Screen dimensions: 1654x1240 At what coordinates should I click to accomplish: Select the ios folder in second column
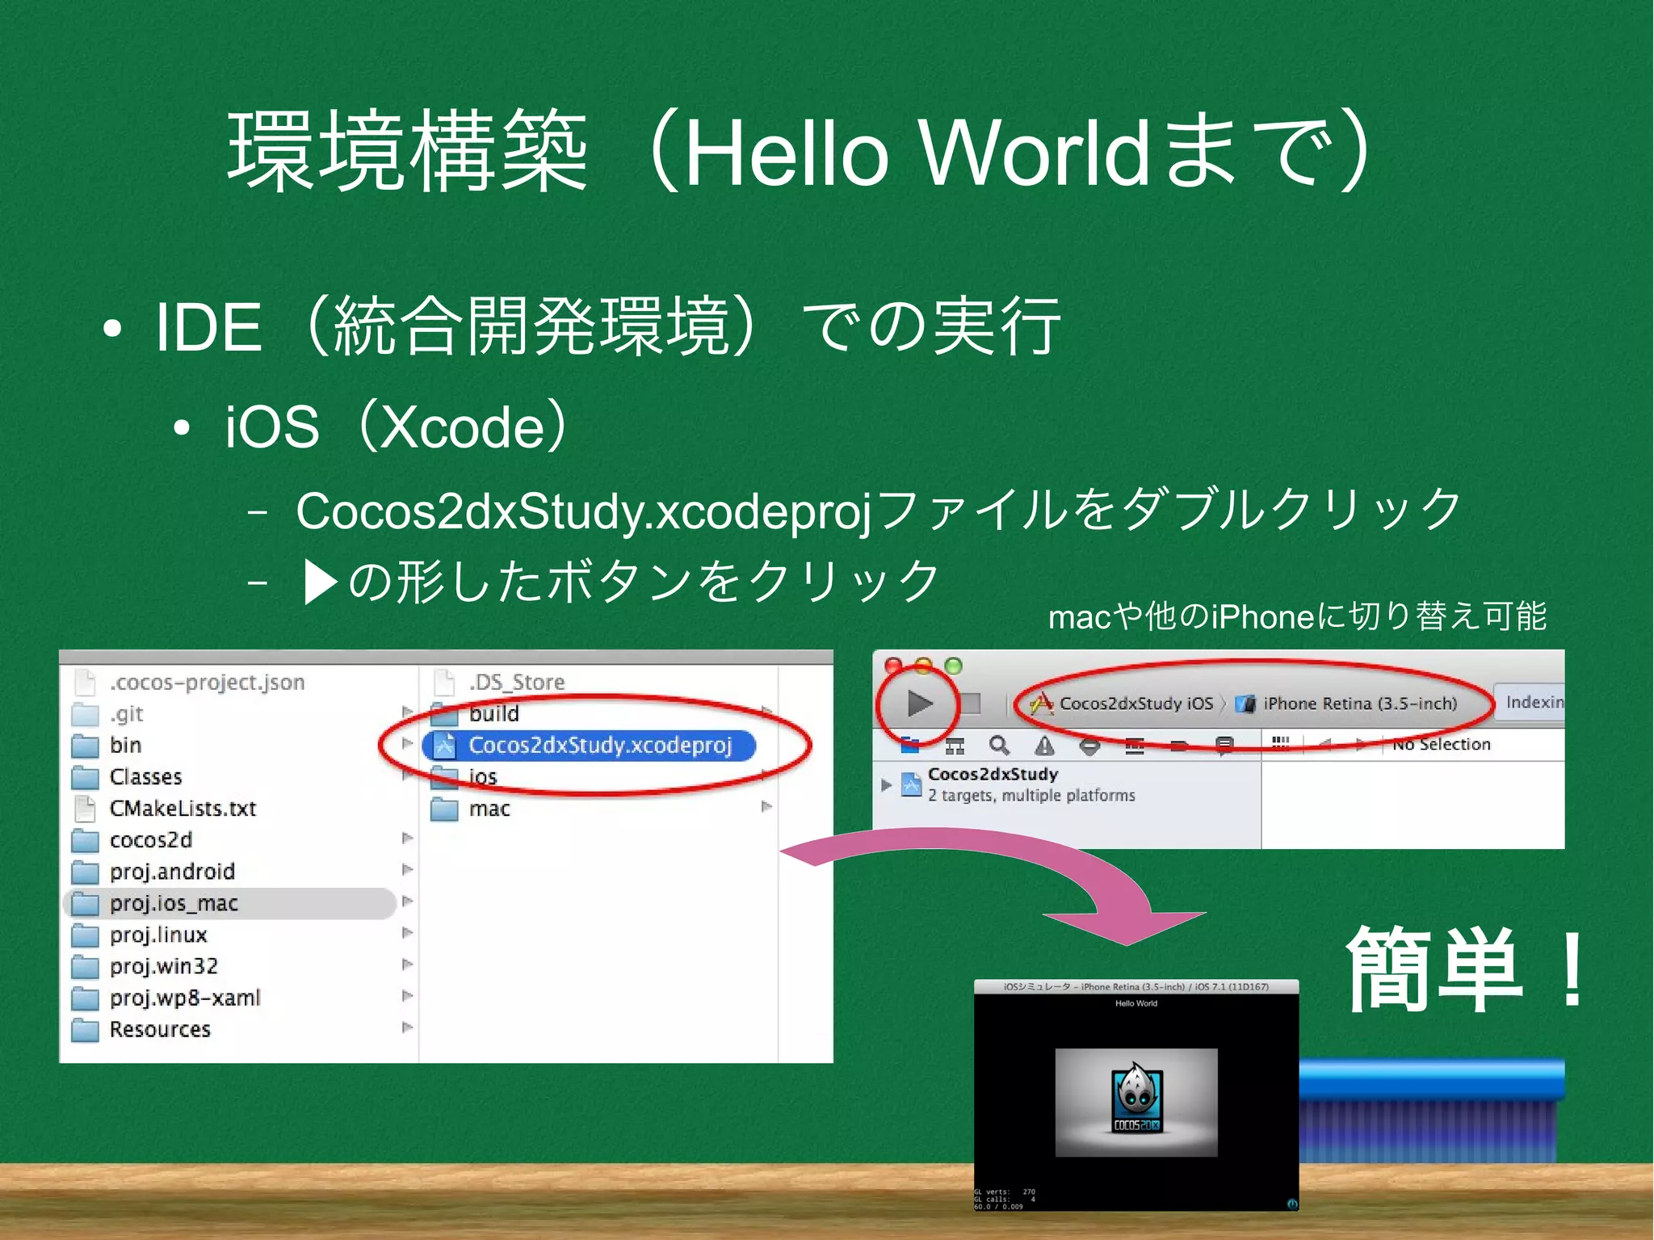coord(483,777)
